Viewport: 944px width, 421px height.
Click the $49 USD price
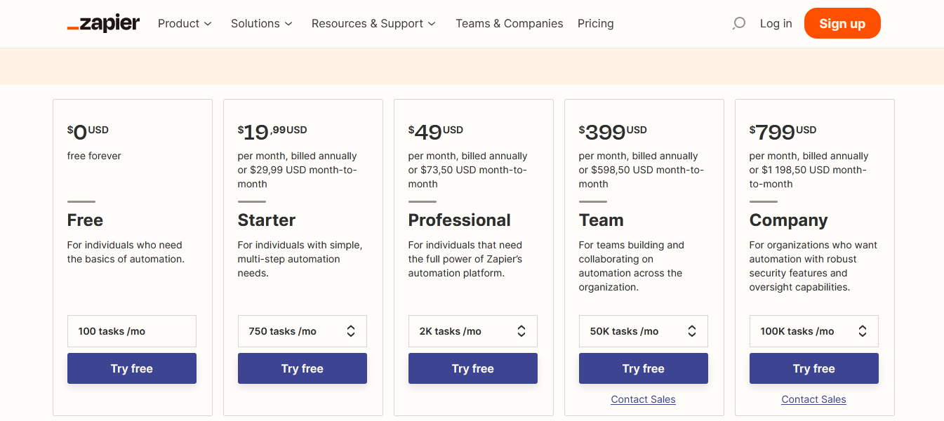(x=436, y=132)
